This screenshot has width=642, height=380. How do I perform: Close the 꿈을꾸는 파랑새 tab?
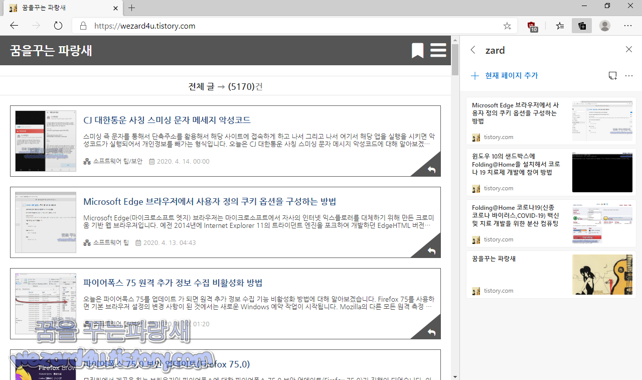pos(115,8)
